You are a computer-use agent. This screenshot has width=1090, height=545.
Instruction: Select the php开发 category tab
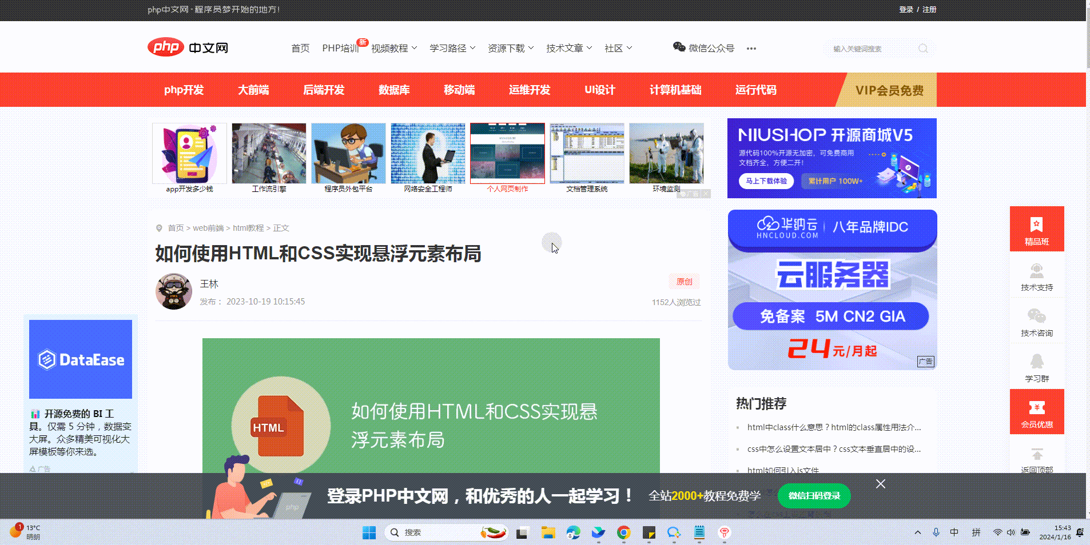click(x=184, y=90)
